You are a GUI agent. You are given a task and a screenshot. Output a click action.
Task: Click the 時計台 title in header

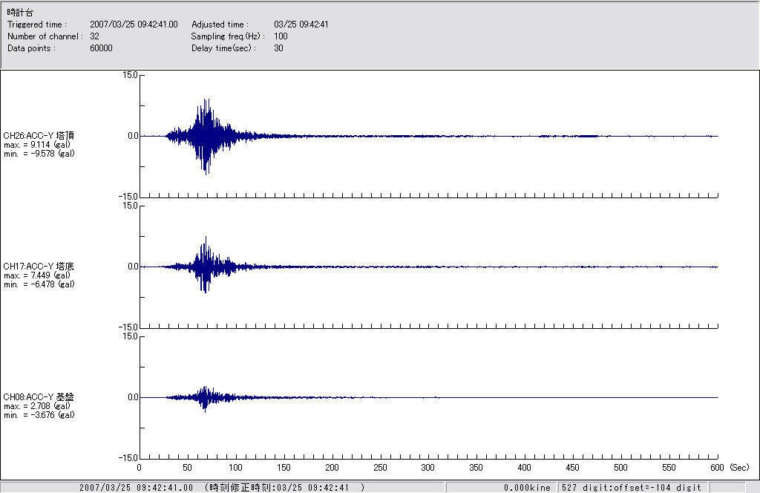pyautogui.click(x=19, y=13)
